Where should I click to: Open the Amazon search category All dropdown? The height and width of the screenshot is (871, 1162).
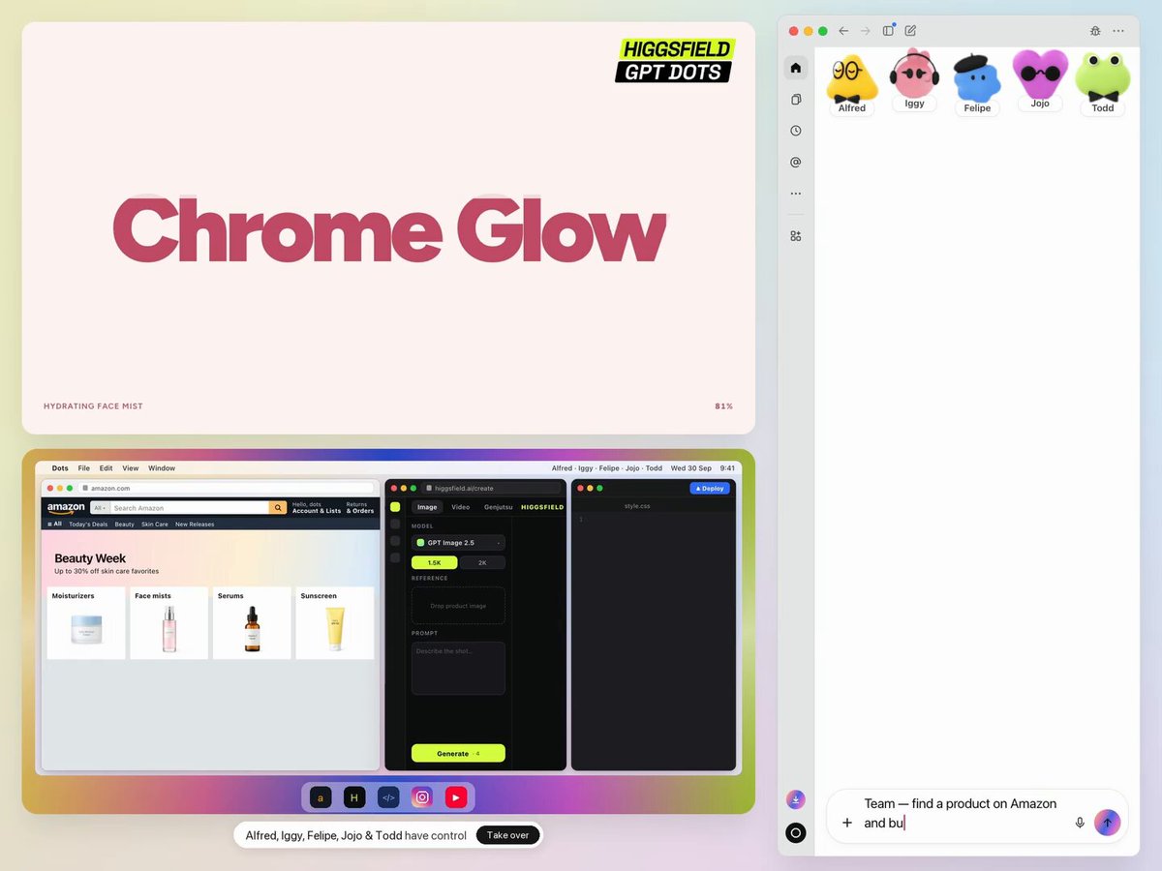coord(99,508)
